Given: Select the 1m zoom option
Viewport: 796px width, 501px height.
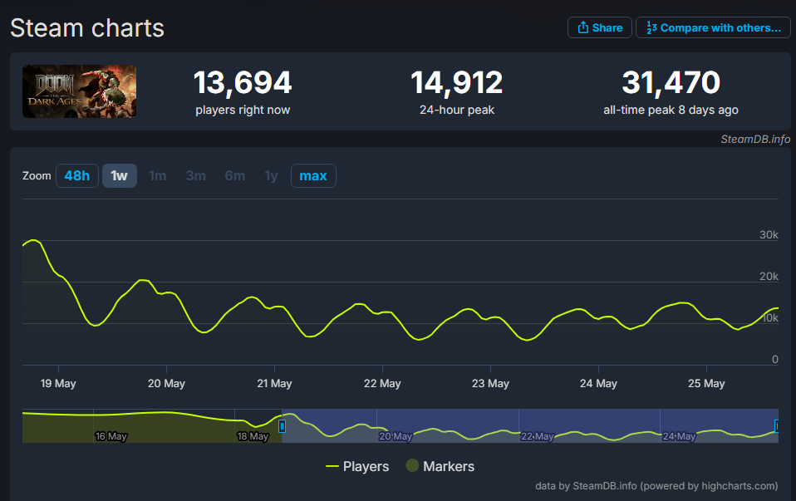Looking at the screenshot, I should pyautogui.click(x=157, y=175).
